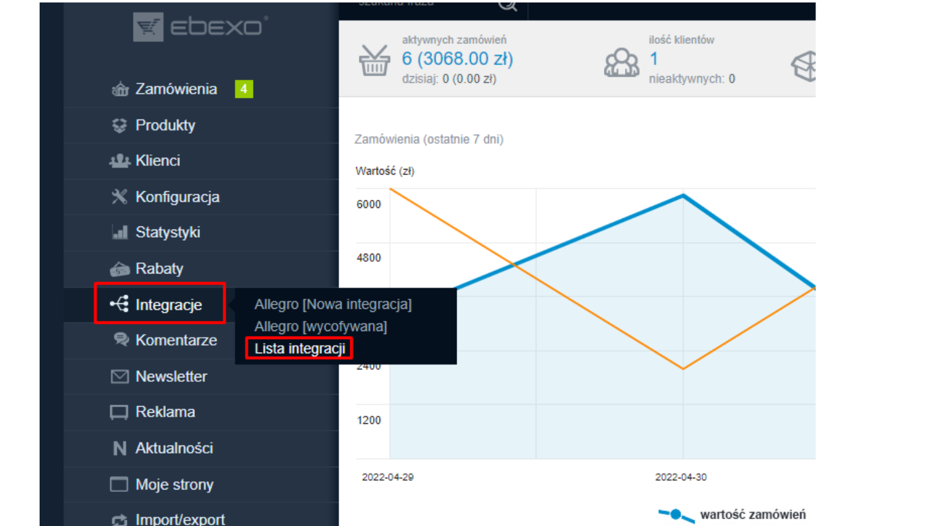Open Rabaty menu item
This screenshot has height=526, width=938.
160,269
